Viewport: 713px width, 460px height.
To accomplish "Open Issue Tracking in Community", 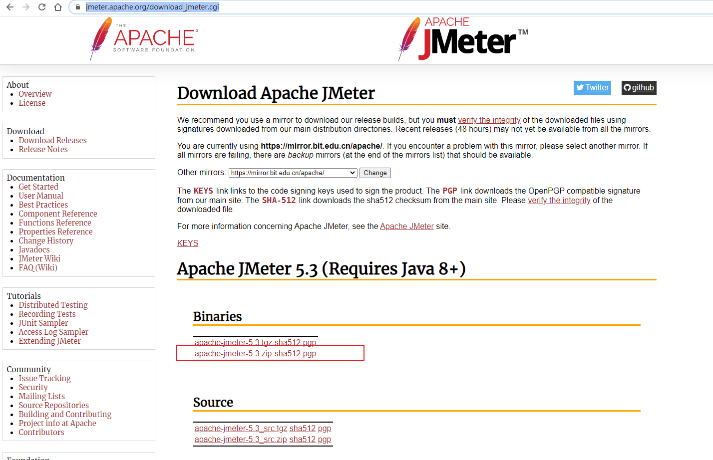I will coord(44,378).
